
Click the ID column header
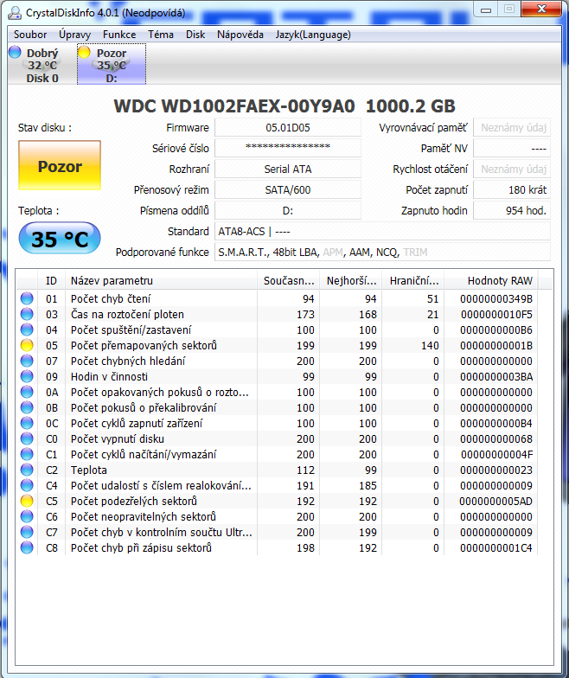point(52,280)
